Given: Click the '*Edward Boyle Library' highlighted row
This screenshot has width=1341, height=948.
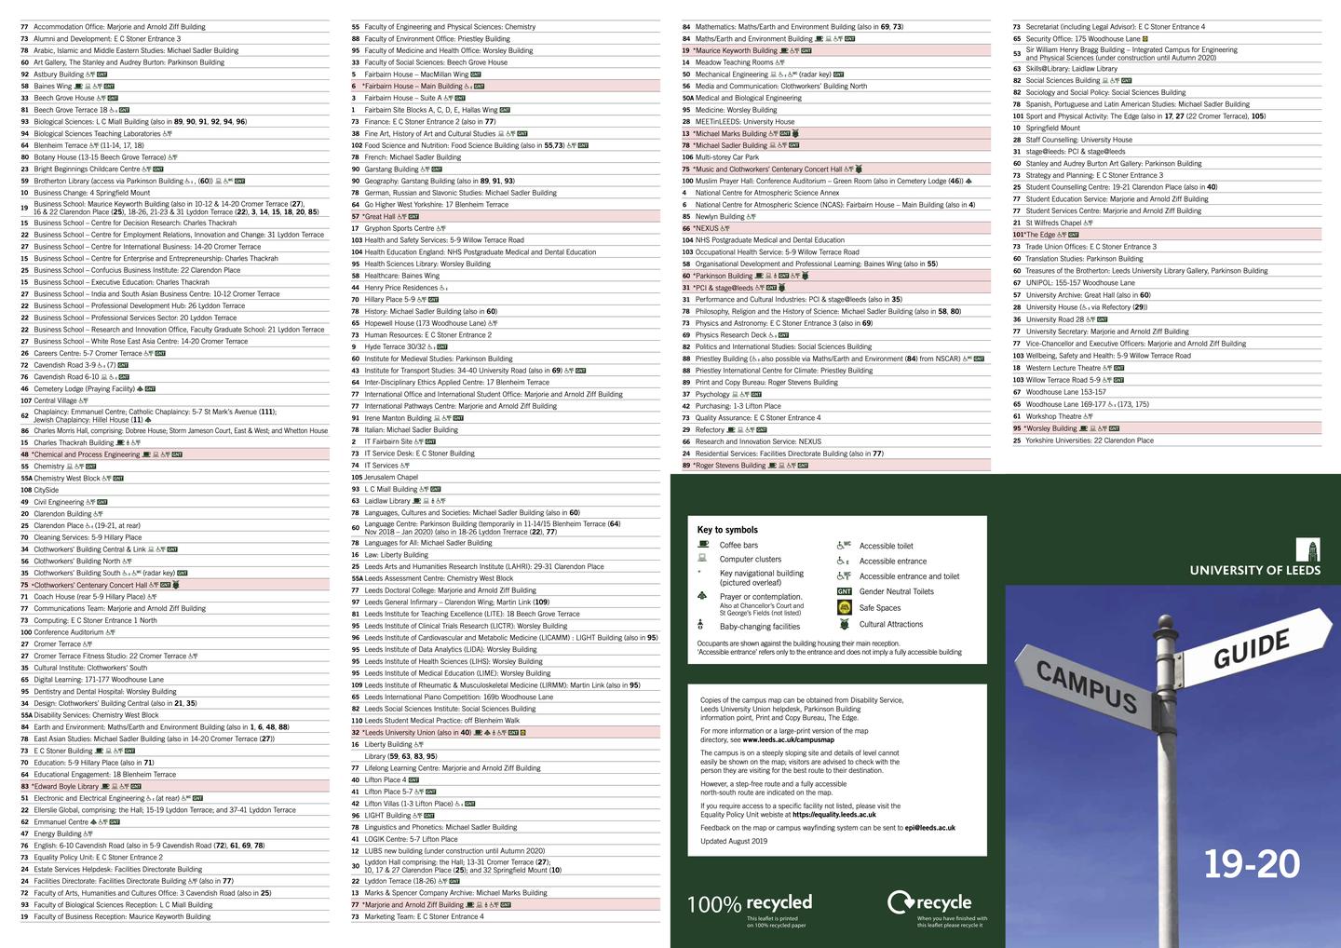Looking at the screenshot, I should pyautogui.click(x=174, y=786).
